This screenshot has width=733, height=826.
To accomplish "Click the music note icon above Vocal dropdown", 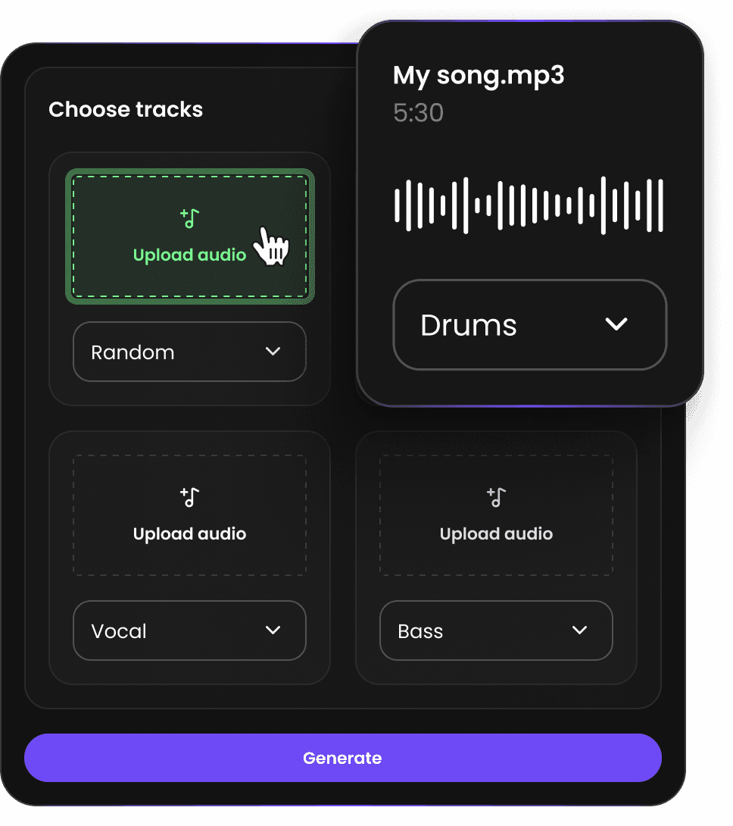I will click(189, 497).
